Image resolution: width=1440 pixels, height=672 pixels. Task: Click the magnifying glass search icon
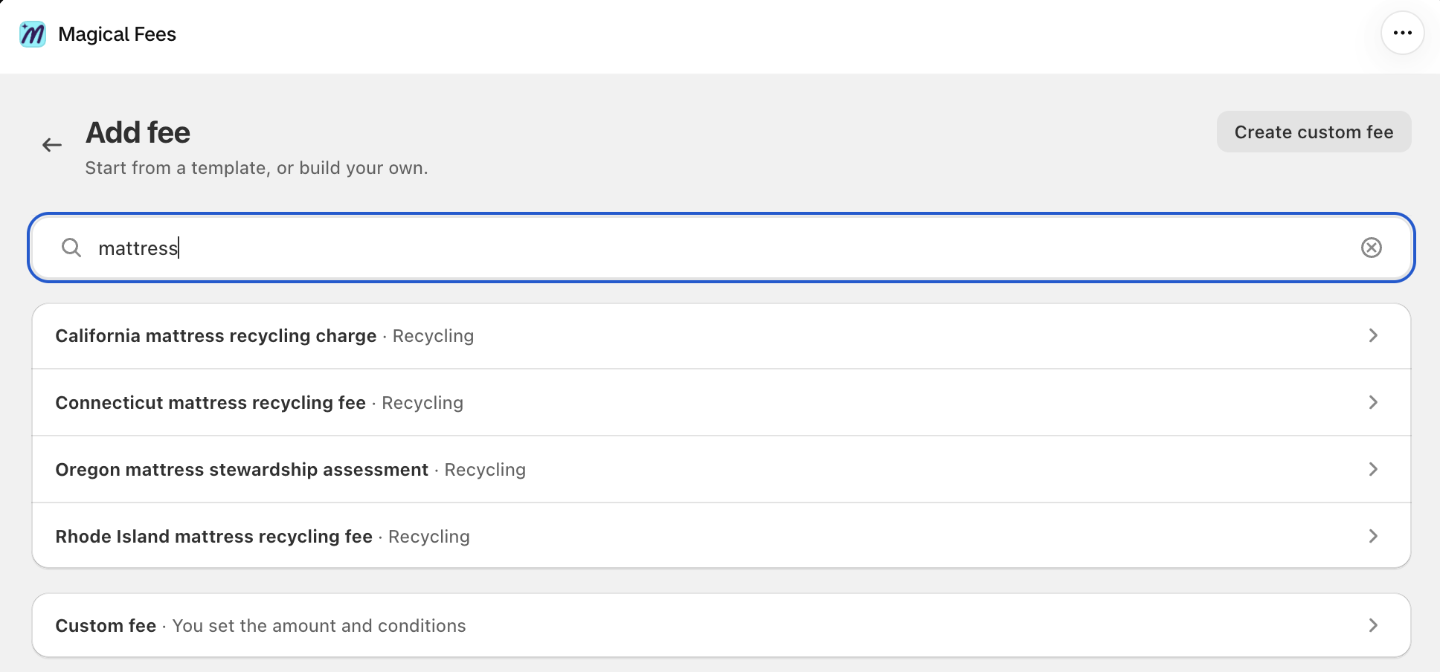point(71,248)
